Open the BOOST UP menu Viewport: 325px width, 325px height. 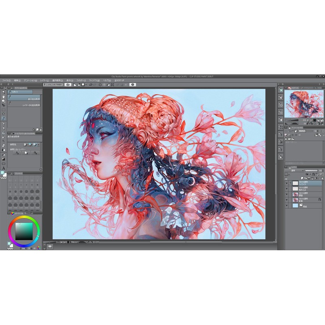click(x=119, y=80)
